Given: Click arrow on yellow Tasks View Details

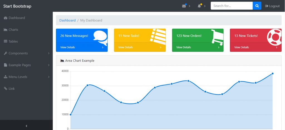Looking at the screenshot, I should tap(161, 47).
